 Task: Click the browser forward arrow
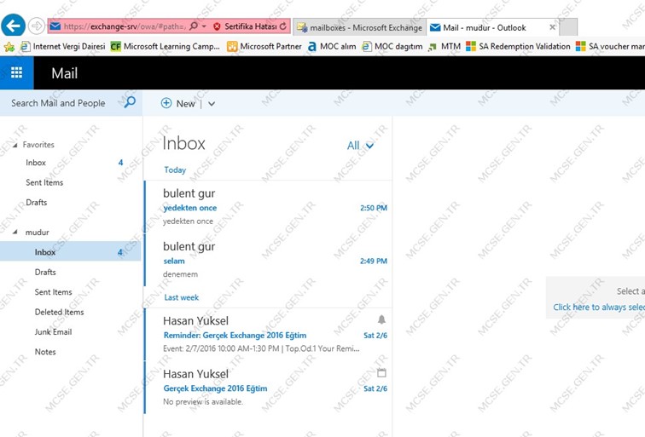(37, 26)
